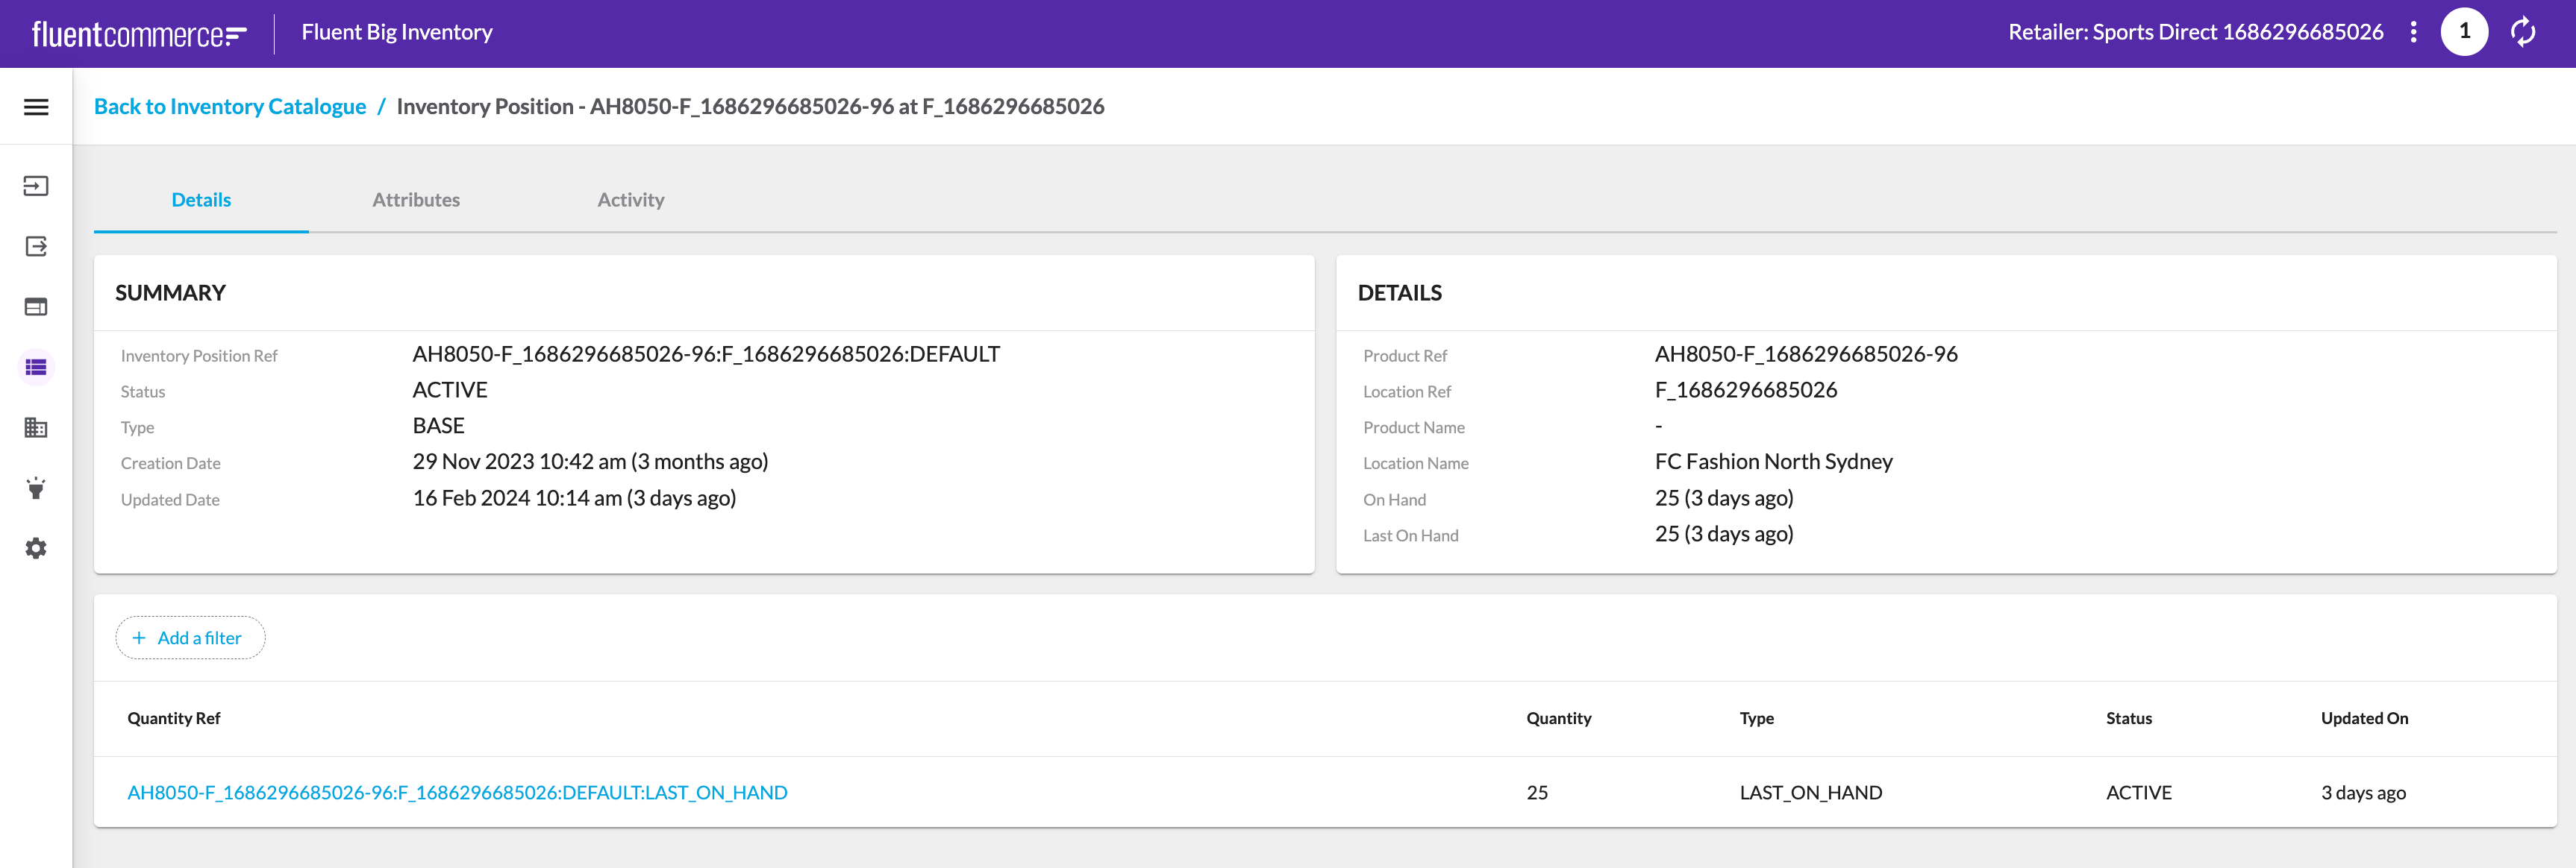This screenshot has width=2576, height=868.
Task: Click the Updated On column header
Action: pos(2364,718)
